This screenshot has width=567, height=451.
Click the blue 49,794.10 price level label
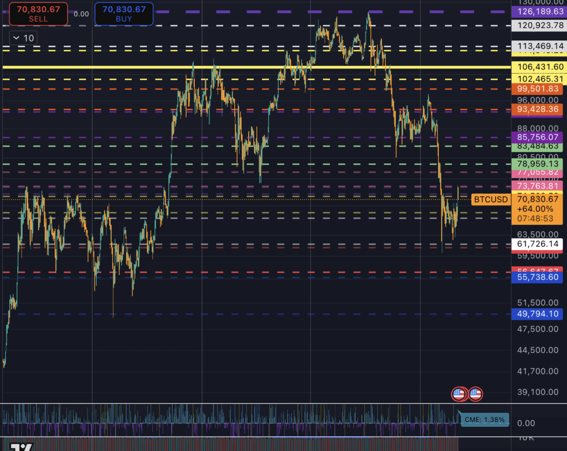pyautogui.click(x=536, y=314)
